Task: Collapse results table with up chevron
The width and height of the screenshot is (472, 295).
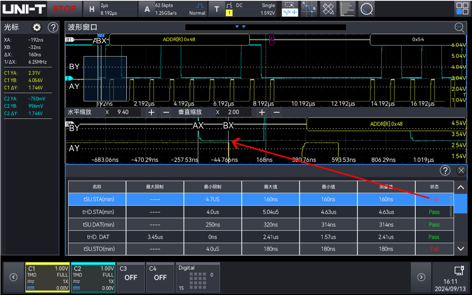Action: coord(461,188)
